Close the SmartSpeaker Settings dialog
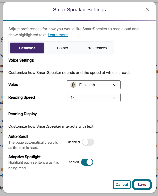 pyautogui.click(x=147, y=9)
